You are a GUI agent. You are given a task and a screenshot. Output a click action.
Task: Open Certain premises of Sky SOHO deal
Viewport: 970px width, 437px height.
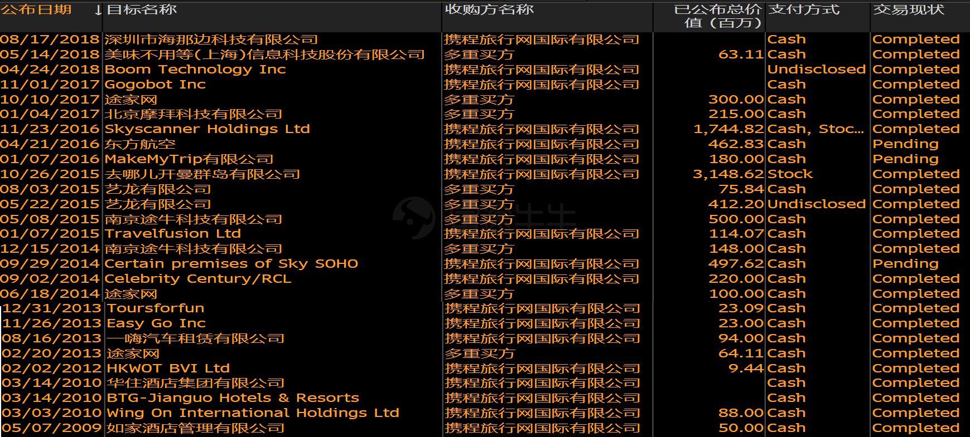tap(231, 264)
